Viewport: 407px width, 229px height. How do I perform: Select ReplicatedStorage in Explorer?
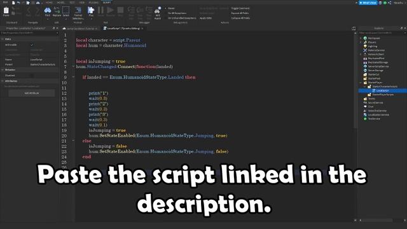coord(378,62)
